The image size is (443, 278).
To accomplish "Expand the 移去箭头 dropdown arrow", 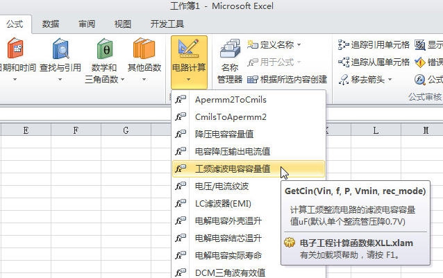I will 390,80.
